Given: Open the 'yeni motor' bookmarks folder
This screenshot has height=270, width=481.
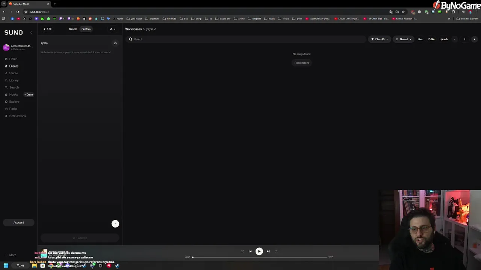Looking at the screenshot, I should pos(134,19).
